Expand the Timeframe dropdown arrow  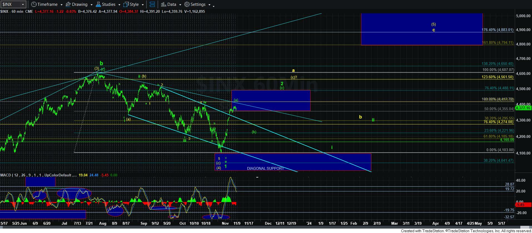pyautogui.click(x=61, y=5)
